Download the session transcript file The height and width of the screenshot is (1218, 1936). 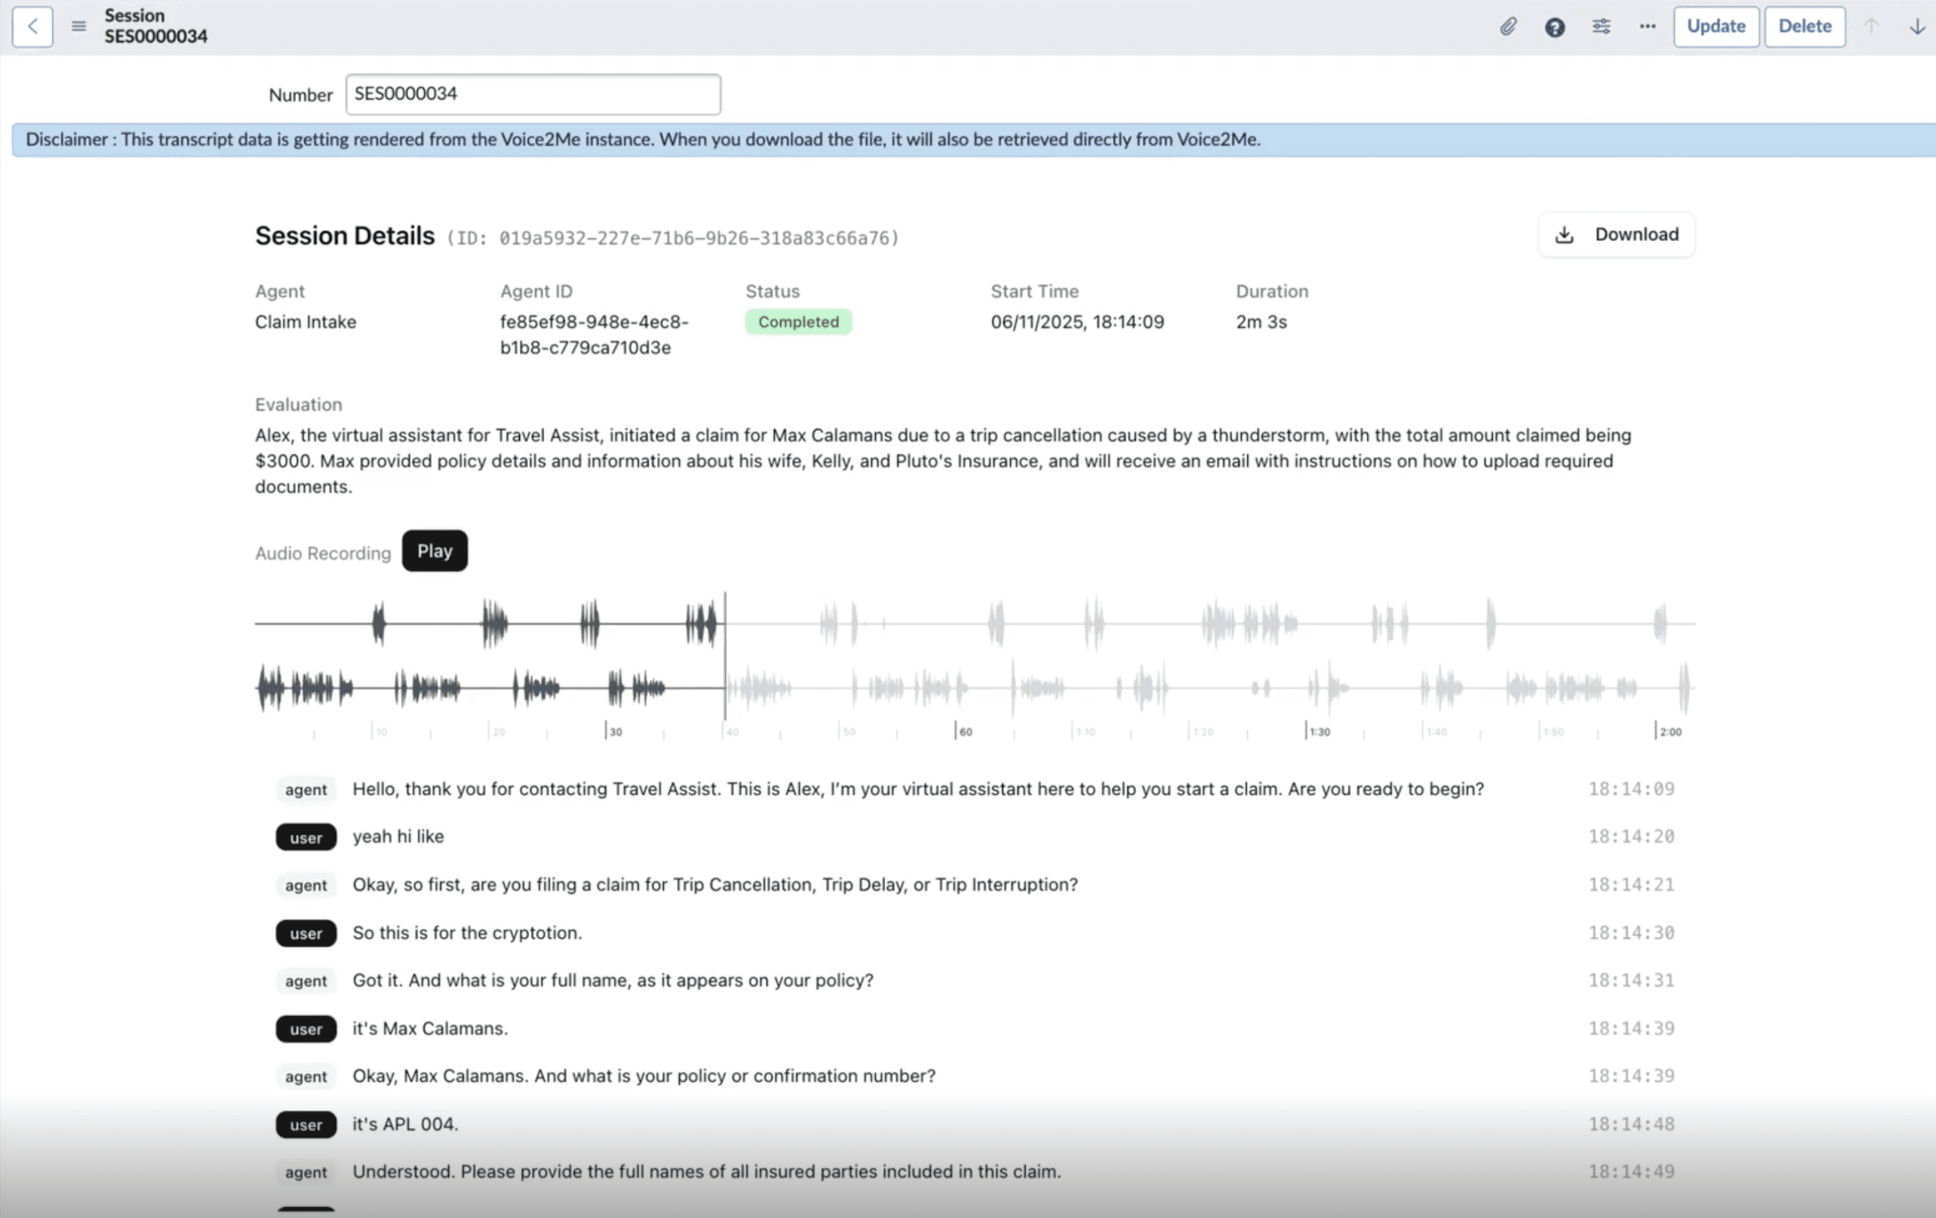1616,234
